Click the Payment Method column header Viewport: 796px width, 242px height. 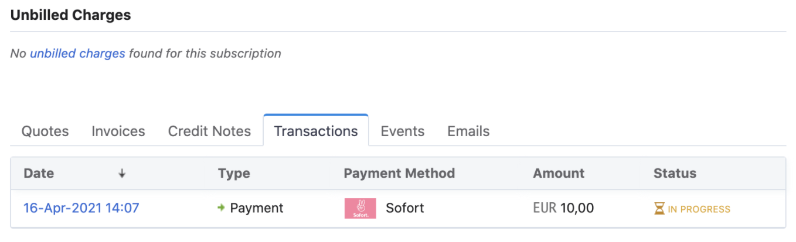coord(399,173)
